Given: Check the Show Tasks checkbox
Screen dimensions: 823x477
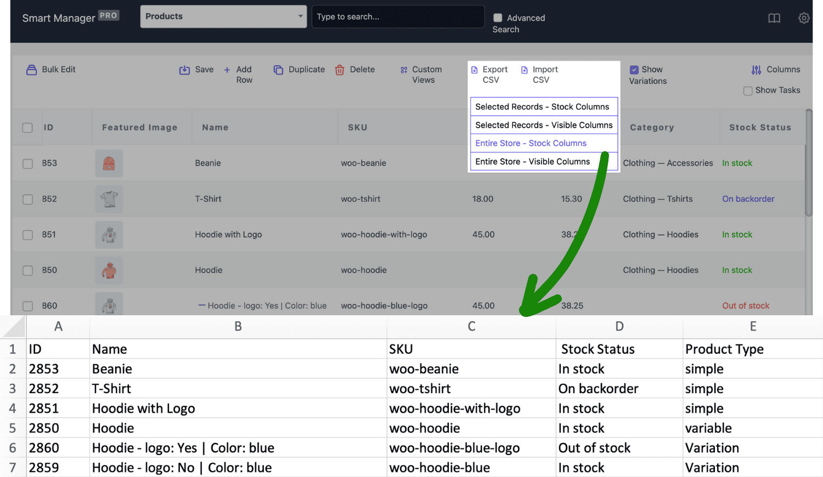Looking at the screenshot, I should (748, 91).
